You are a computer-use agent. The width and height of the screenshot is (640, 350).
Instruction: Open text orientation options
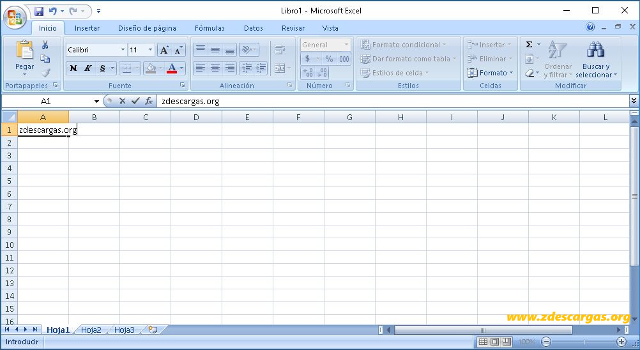(248, 50)
